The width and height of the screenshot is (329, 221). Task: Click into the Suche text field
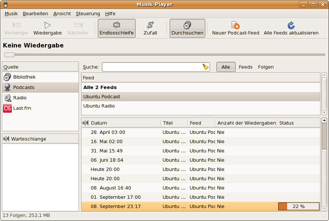click(x=152, y=67)
